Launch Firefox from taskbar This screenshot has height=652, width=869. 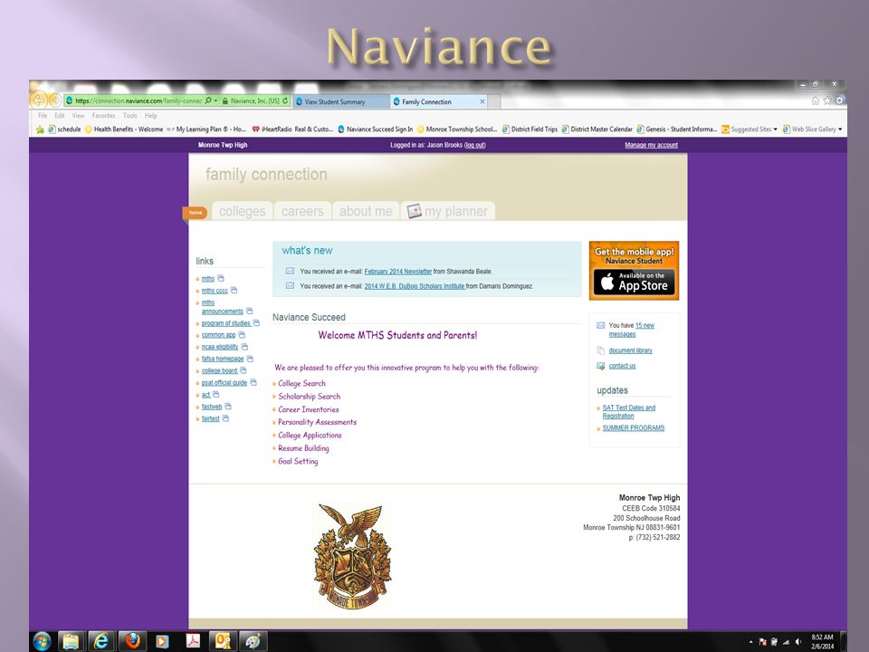click(132, 641)
